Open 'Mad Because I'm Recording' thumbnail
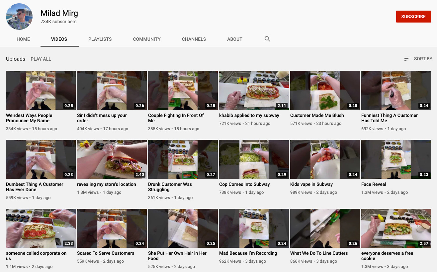The image size is (437, 272). tap(254, 228)
